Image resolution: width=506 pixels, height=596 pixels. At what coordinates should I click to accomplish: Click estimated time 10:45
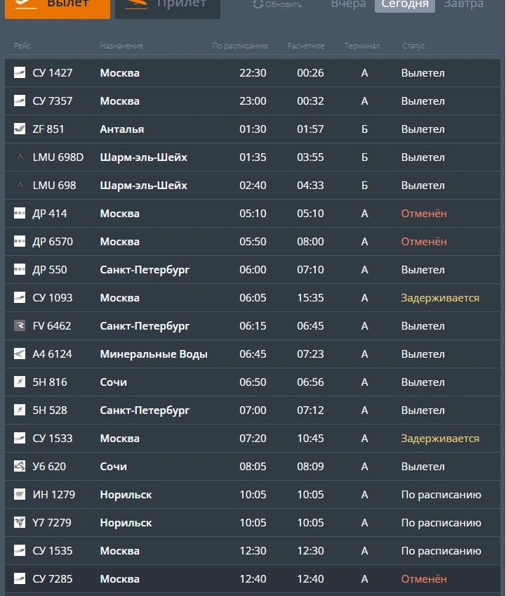(310, 439)
